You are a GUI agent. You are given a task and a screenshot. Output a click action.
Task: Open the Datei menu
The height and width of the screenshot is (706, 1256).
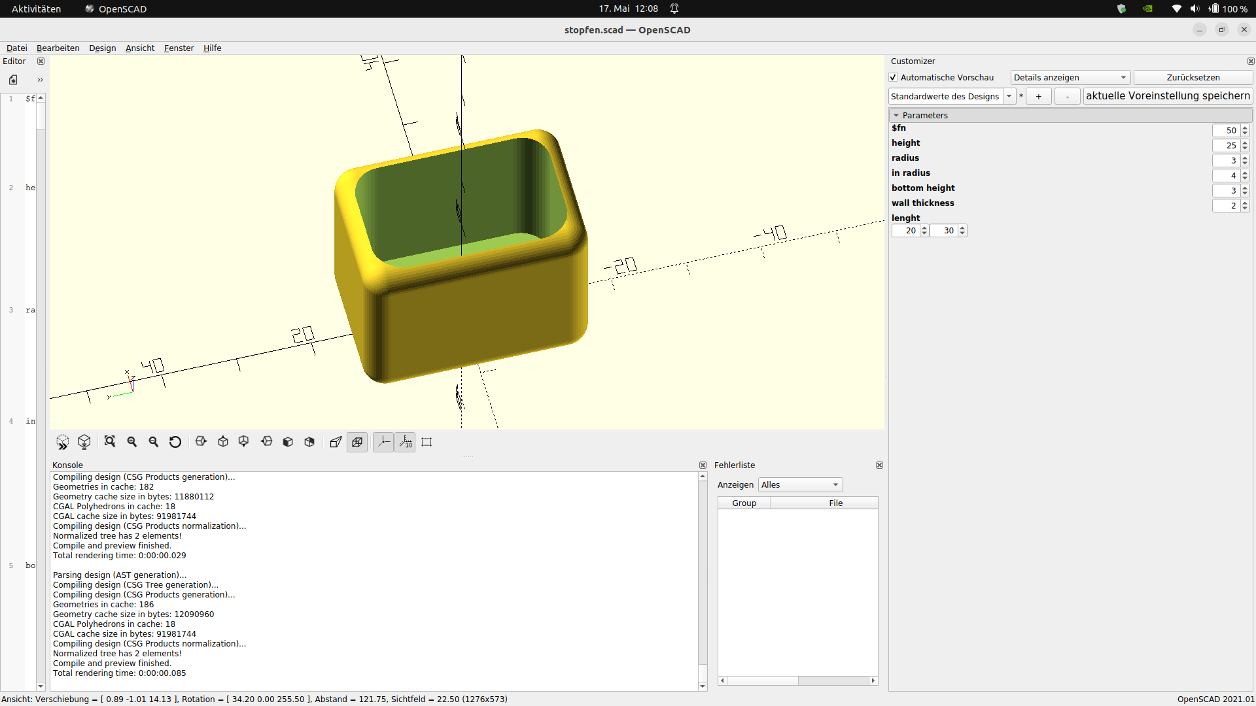coord(16,48)
